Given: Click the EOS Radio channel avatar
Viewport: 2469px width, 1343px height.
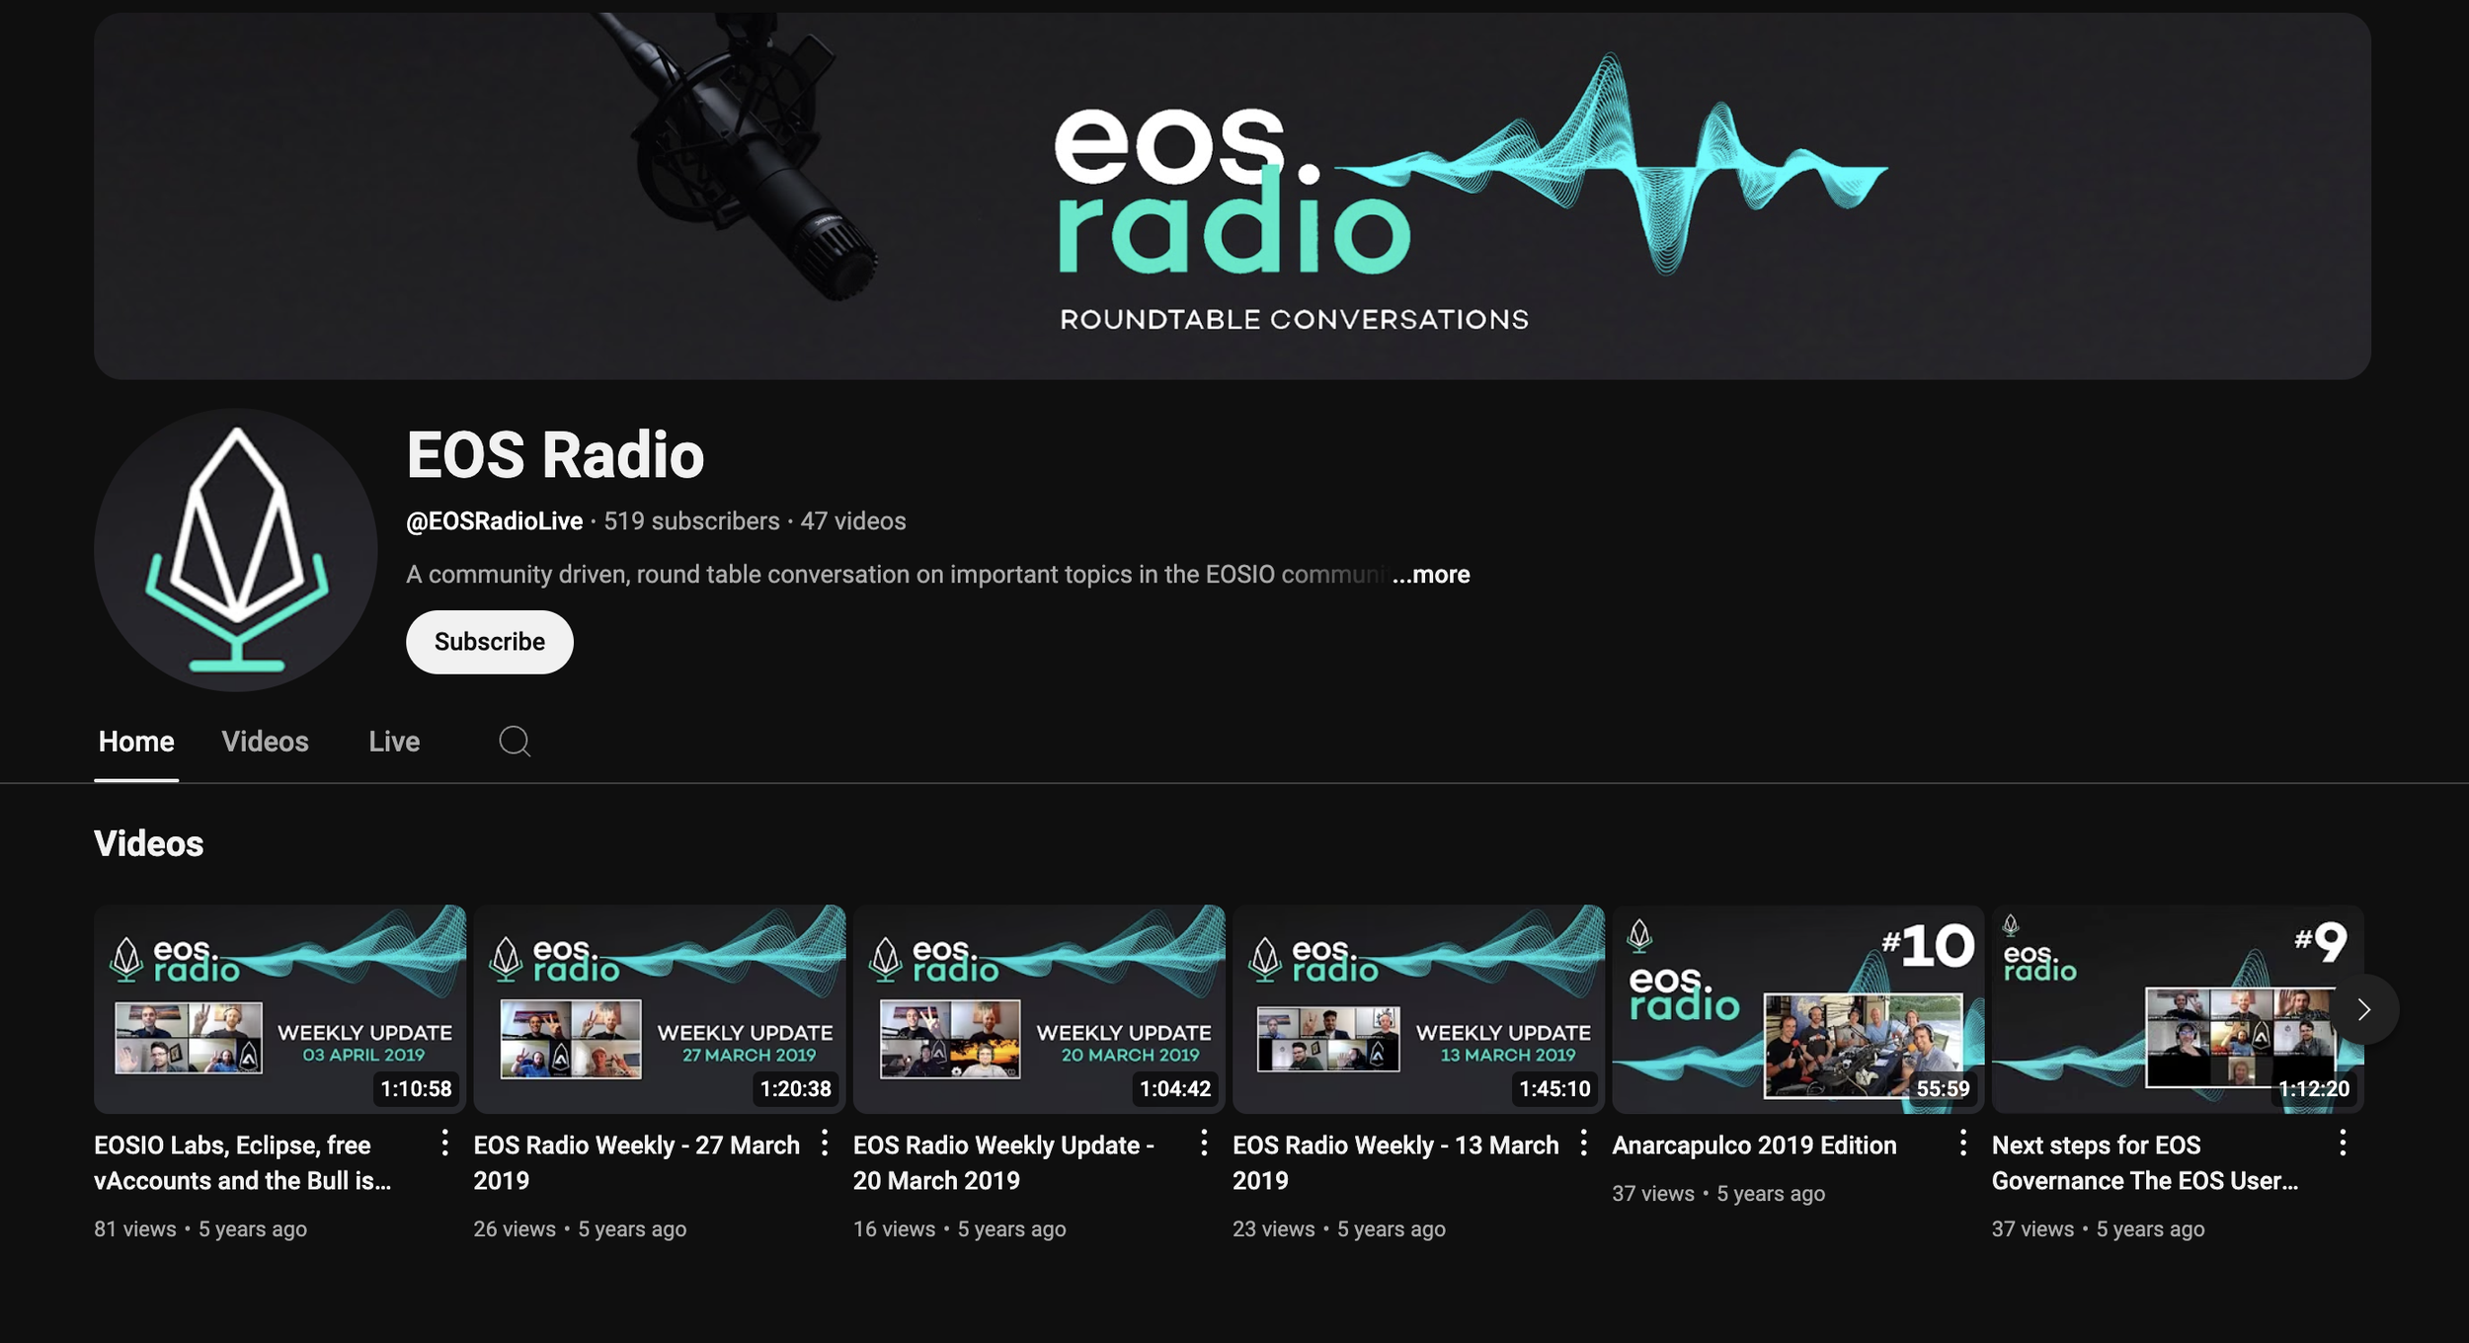Looking at the screenshot, I should point(236,550).
